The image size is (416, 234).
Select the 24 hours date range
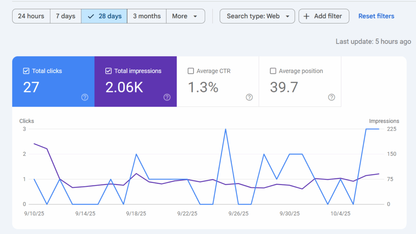click(31, 16)
